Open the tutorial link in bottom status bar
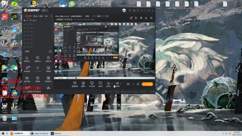This screenshot has width=242, height=136. pyautogui.click(x=33, y=92)
